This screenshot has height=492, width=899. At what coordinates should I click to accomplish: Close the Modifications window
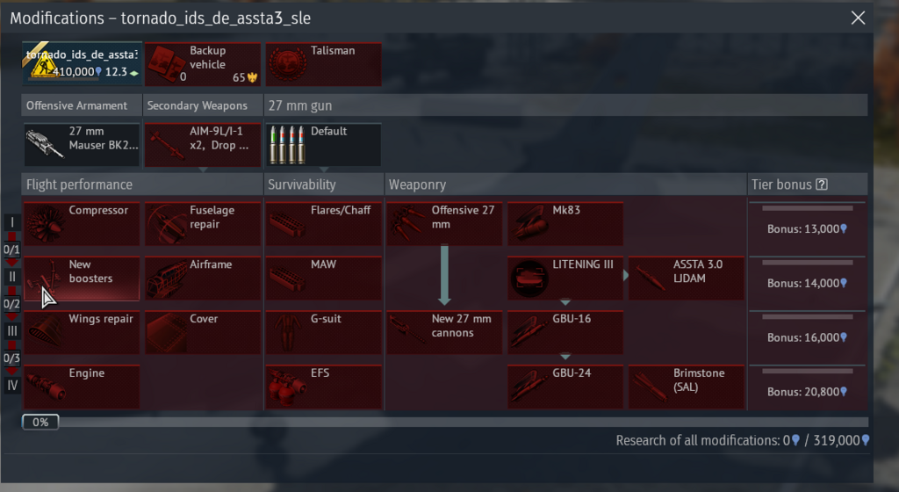point(858,18)
